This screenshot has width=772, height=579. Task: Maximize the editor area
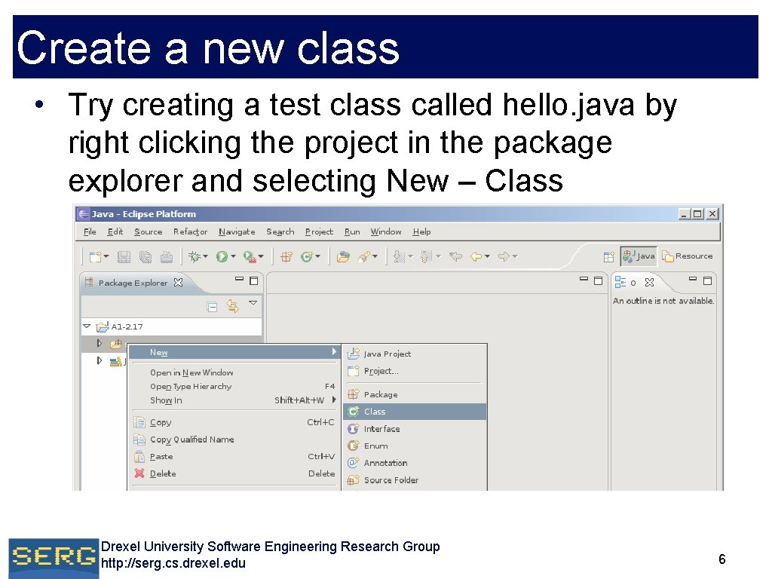click(598, 280)
